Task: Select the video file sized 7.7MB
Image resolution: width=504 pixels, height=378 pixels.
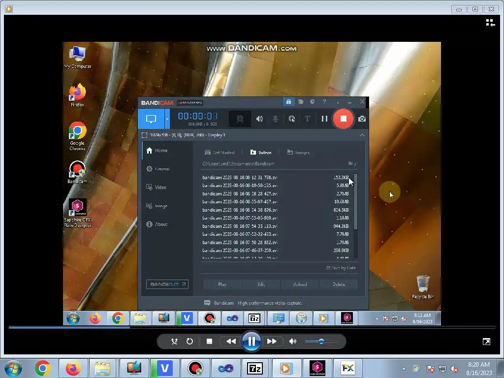Action: coord(276,234)
